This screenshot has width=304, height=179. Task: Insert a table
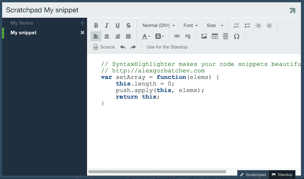pos(215,36)
